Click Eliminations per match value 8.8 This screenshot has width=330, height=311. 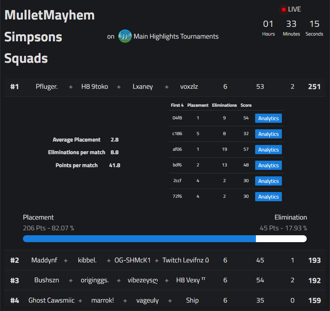[115, 152]
